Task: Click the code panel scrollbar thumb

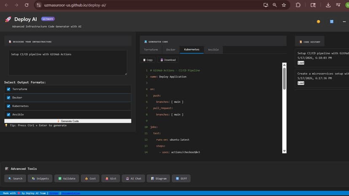Action: [x=284, y=79]
